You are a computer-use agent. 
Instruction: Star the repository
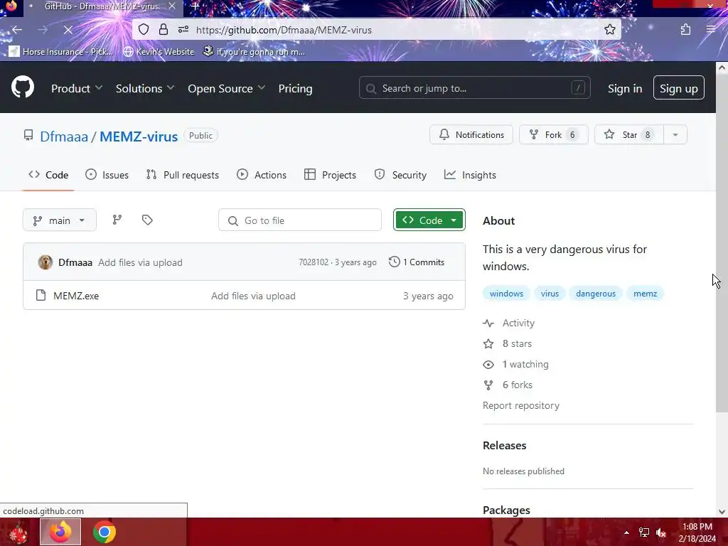click(x=629, y=134)
